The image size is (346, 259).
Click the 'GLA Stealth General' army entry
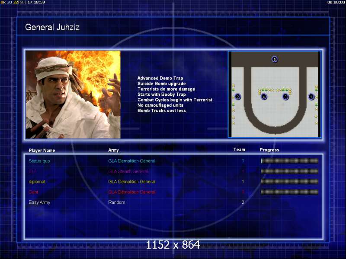[128, 171]
